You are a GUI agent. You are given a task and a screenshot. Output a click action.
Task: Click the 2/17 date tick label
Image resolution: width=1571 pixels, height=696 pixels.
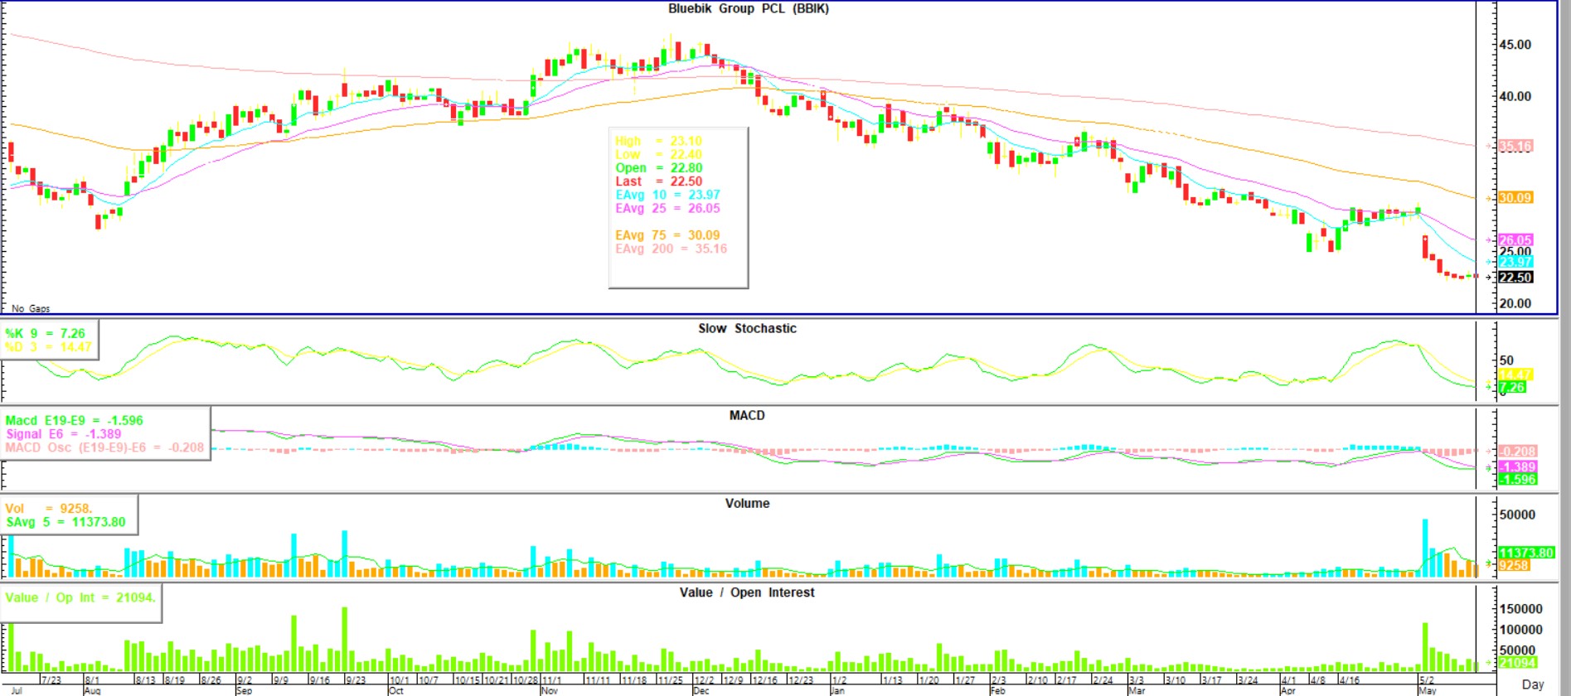pyautogui.click(x=1065, y=680)
